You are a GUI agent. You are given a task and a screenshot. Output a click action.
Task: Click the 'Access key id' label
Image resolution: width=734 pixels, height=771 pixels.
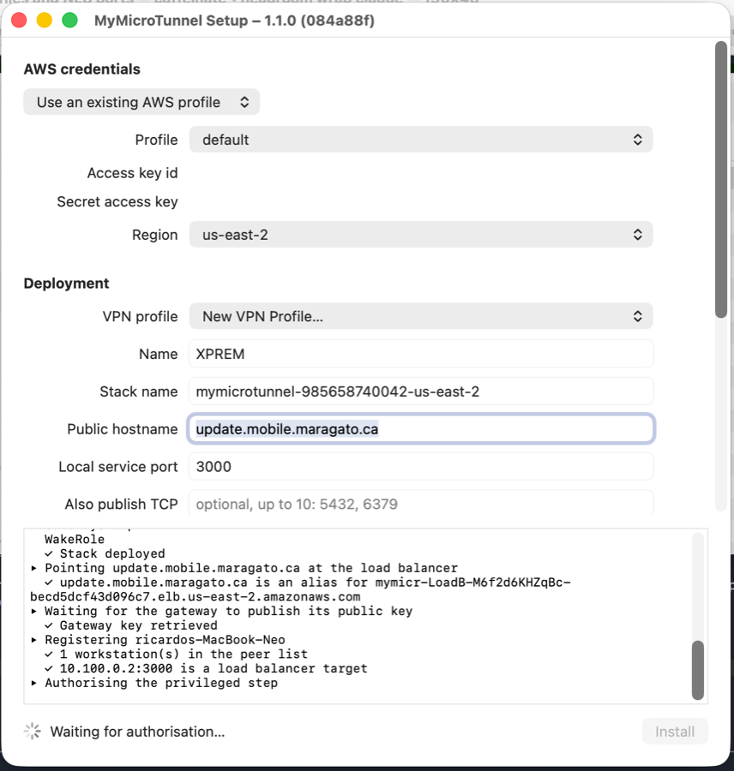click(132, 173)
